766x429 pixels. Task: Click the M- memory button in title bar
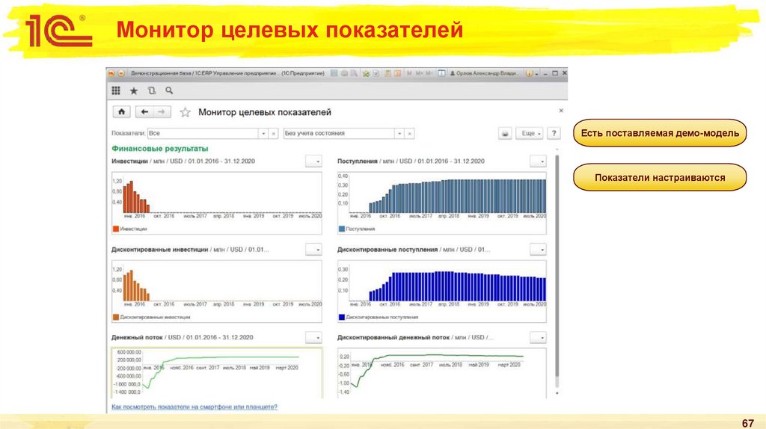pos(429,73)
